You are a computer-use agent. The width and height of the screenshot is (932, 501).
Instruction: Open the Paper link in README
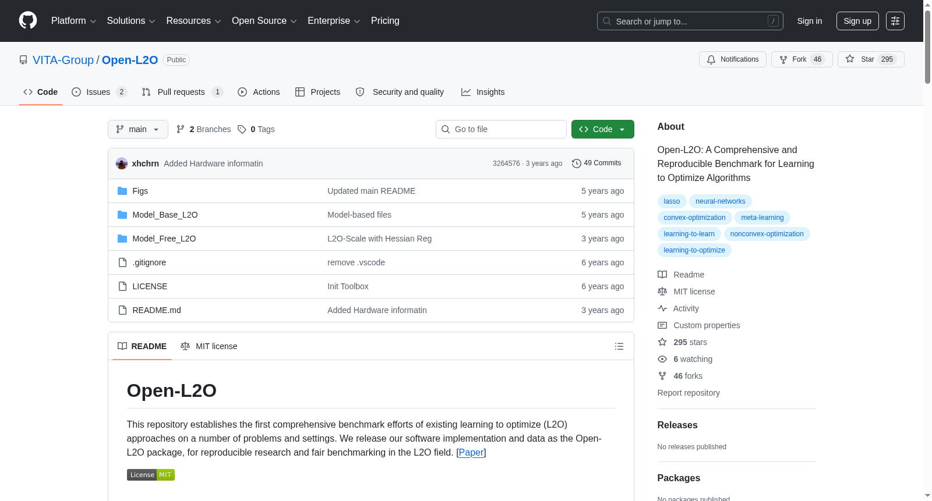coord(471,452)
